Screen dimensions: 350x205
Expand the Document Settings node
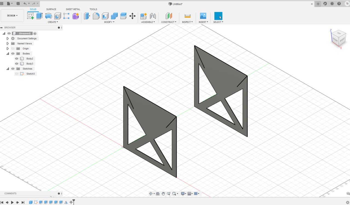click(8, 38)
